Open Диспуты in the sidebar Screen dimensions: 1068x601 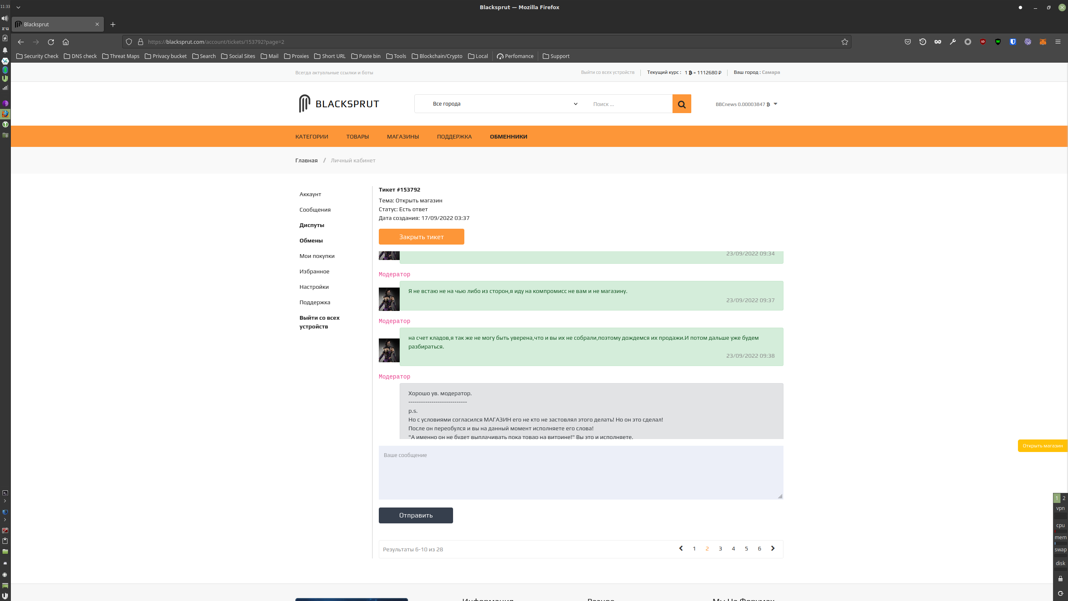click(312, 225)
